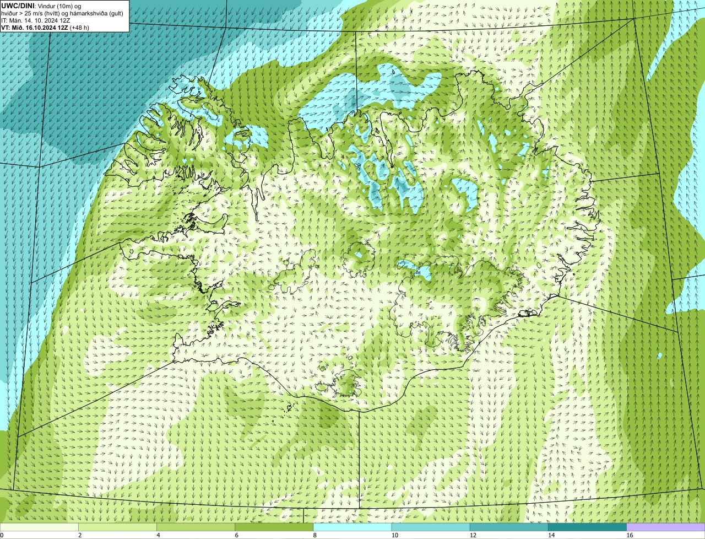Click the line "hviður > 25 m/s (hvítt) og hámarkshviða (gult)"

click(x=62, y=13)
